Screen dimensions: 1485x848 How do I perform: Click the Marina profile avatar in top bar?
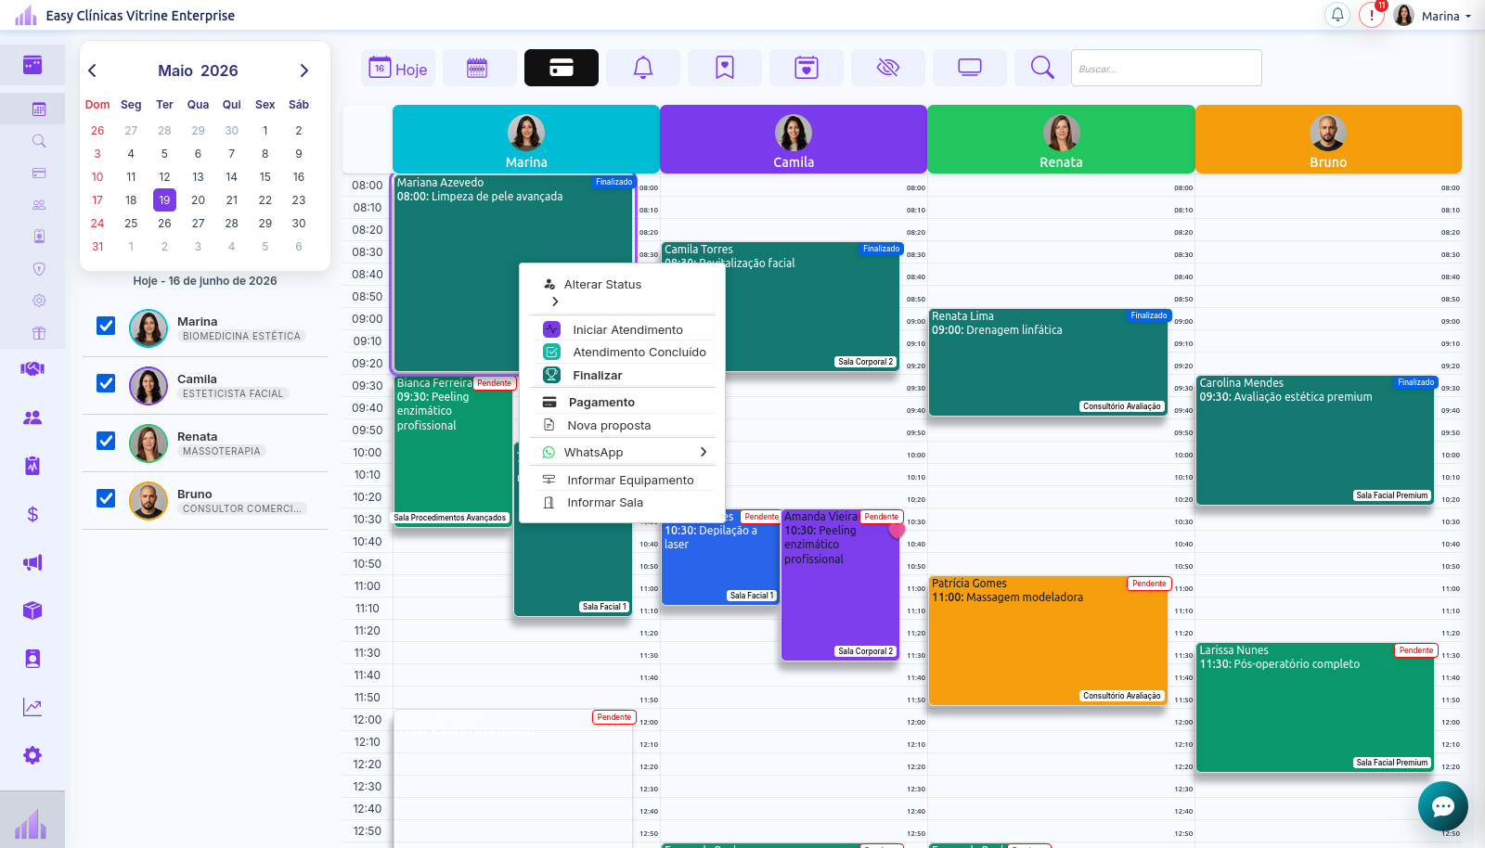[1404, 15]
